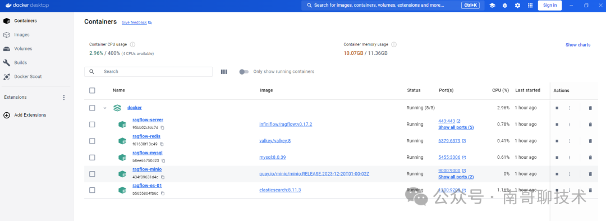Open more actions menu for ragflow-server

pos(570,125)
